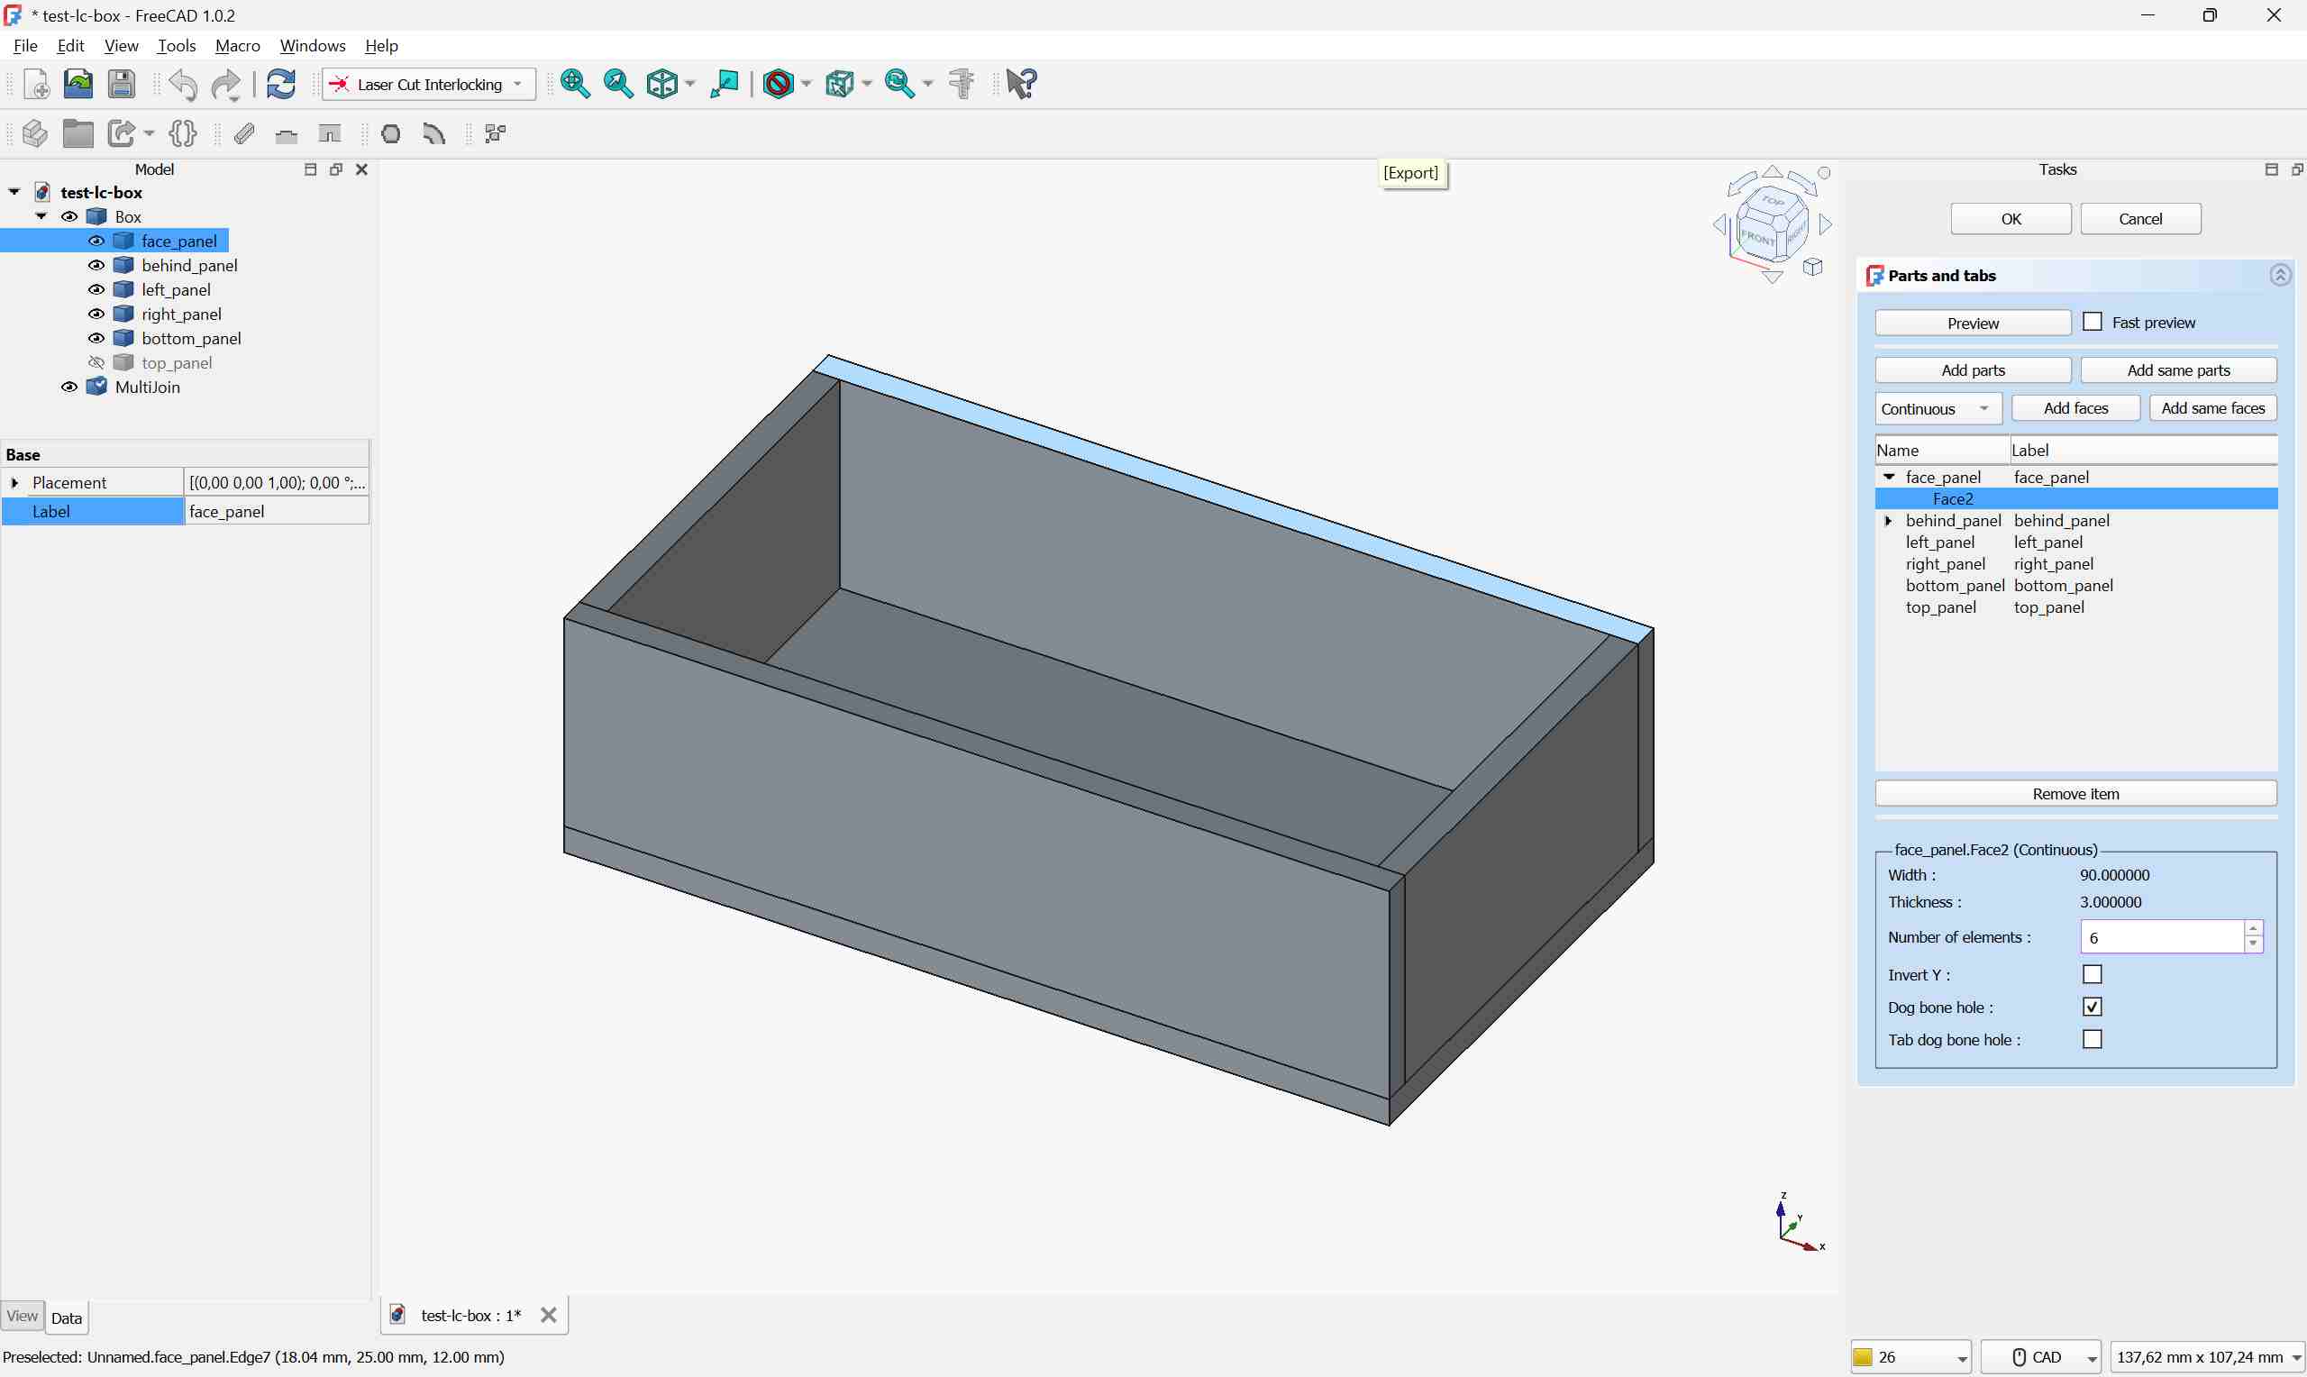
Task: Open the macro editor braces icon
Action: [x=182, y=133]
